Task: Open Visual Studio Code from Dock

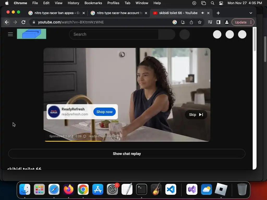Action: (x=171, y=189)
